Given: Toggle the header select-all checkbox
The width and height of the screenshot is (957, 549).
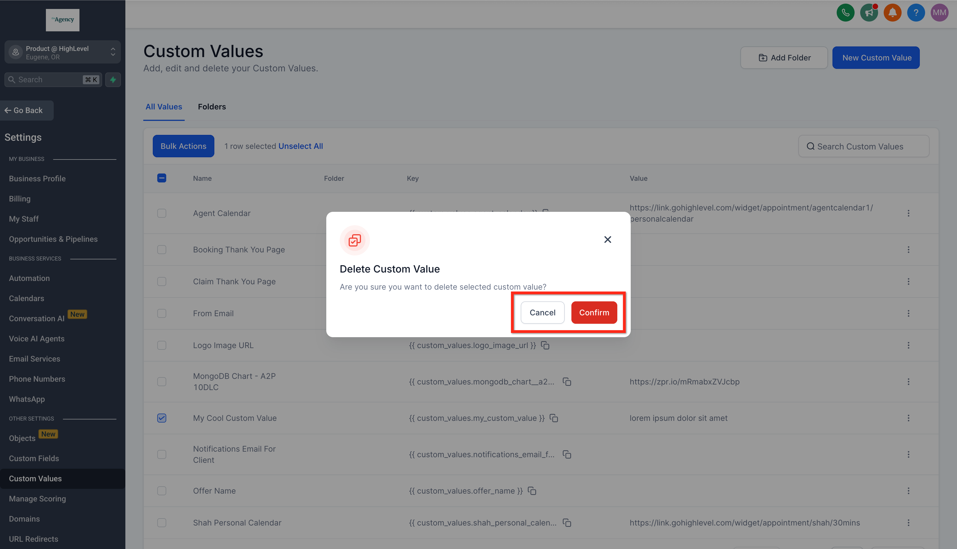Looking at the screenshot, I should [162, 178].
